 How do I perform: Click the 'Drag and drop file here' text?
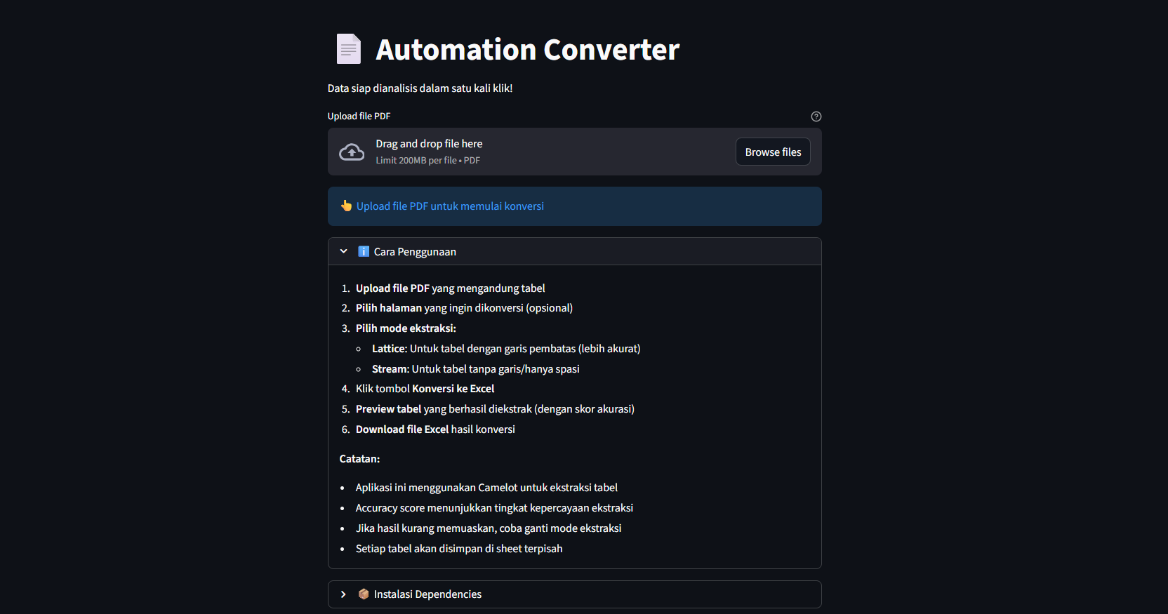click(x=429, y=144)
